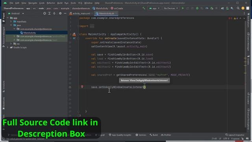Click the yellow account avatar icon

click(x=243, y=8)
